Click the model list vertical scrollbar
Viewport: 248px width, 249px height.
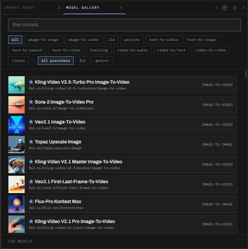tap(246, 74)
